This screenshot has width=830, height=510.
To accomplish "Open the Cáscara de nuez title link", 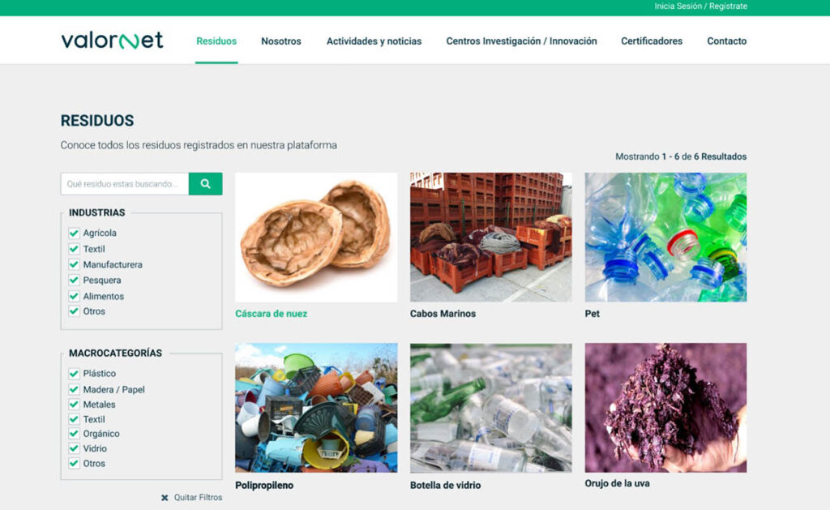I will tap(272, 314).
